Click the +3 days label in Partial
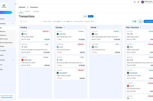 click(x=94, y=52)
